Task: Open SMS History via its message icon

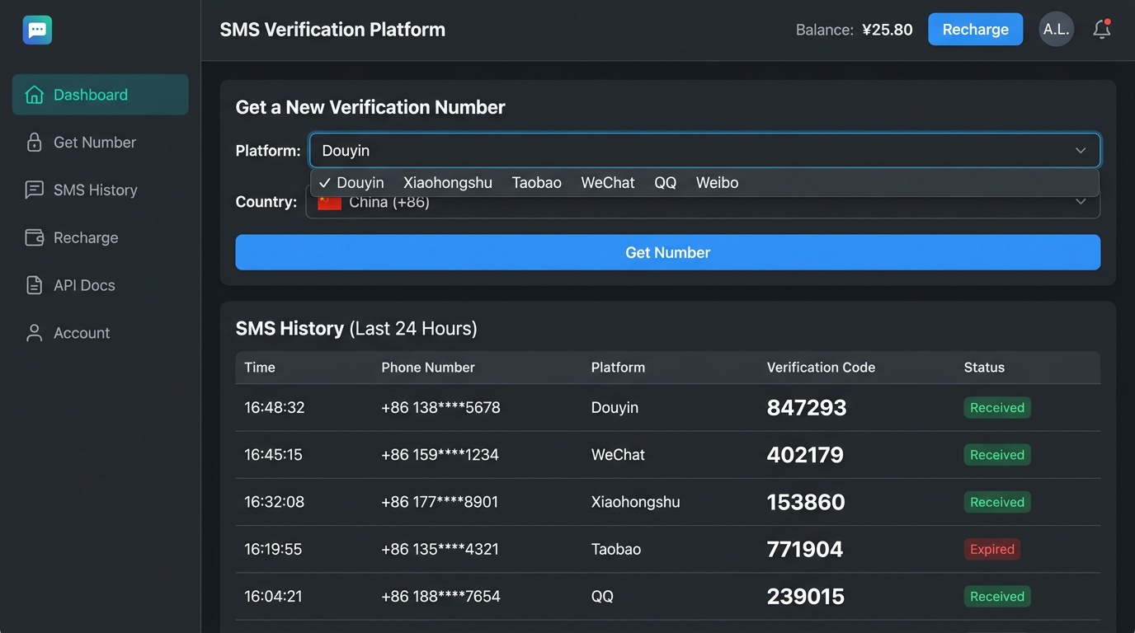Action: pos(35,190)
